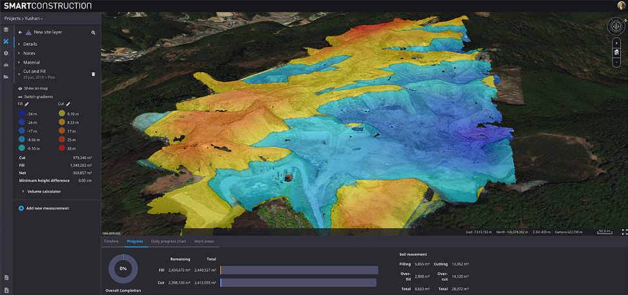628x295 pixels.
Task: Zoom in on the map with plus button
Action: click(616, 43)
